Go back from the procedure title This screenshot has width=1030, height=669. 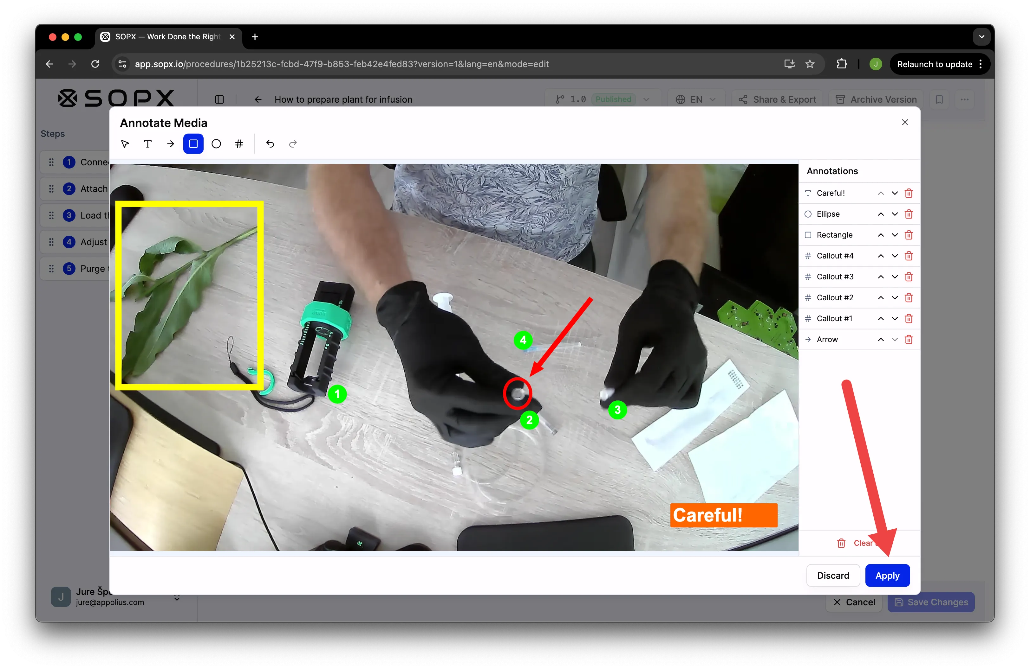[258, 99]
